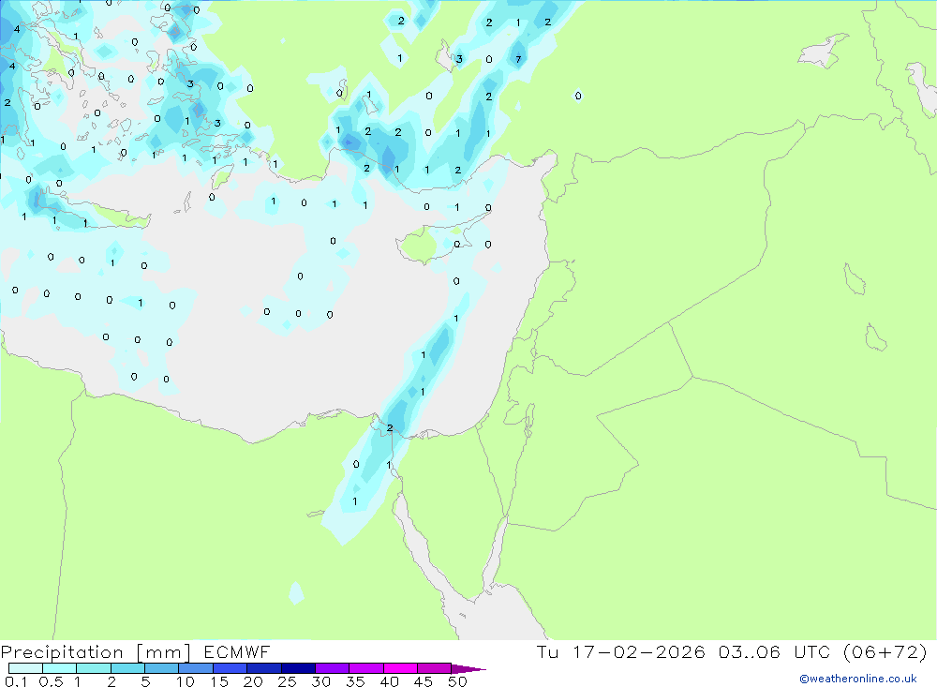The width and height of the screenshot is (937, 687).
Task: Select the '(06+72)' forecast offset text
Action: pyautogui.click(x=885, y=651)
